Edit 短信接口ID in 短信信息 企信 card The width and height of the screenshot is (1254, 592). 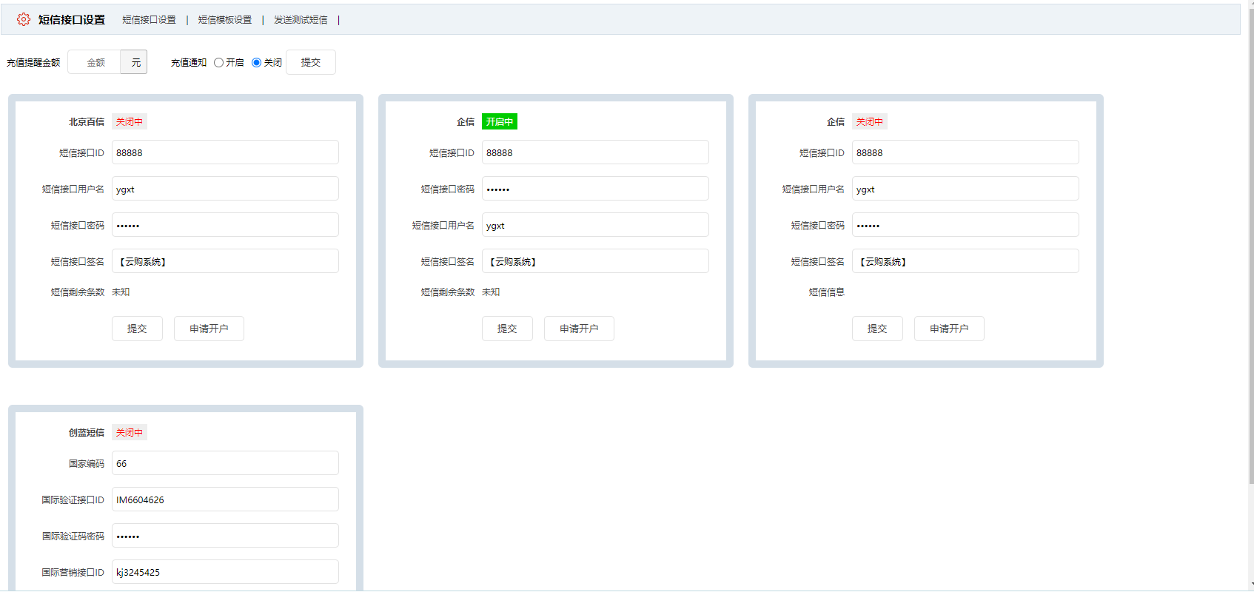965,152
